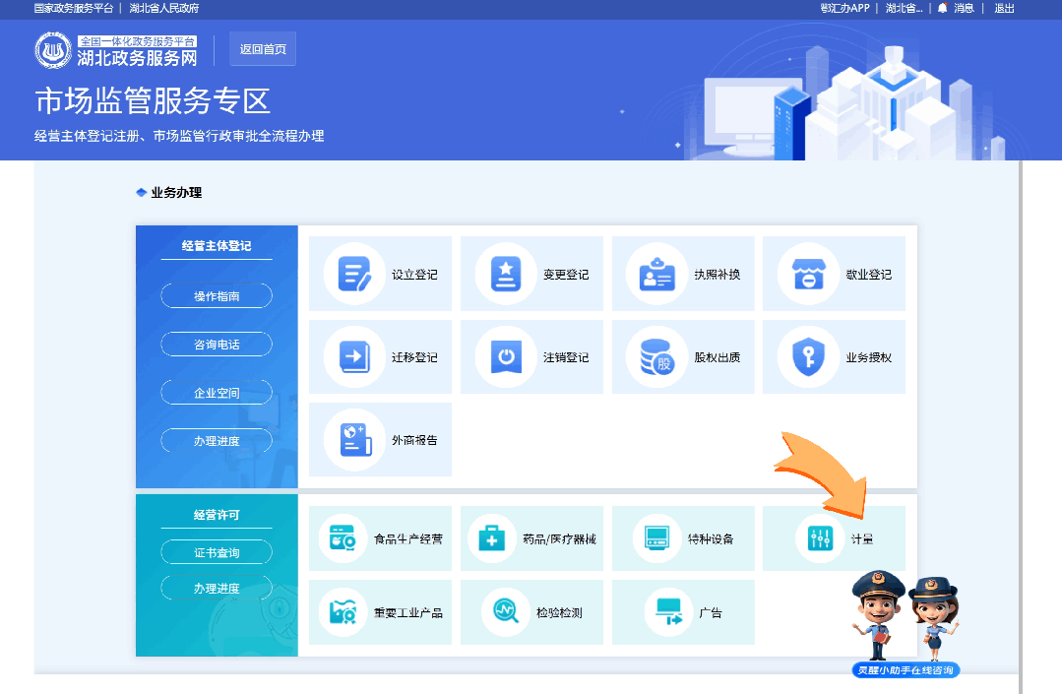Open the 执照补换 license replacement service

click(683, 274)
